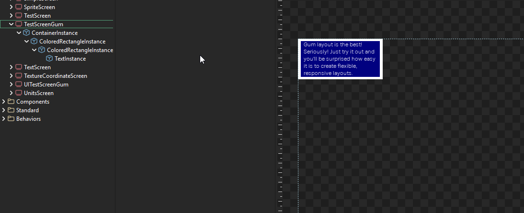Click the Components folder icon

pos(11,102)
